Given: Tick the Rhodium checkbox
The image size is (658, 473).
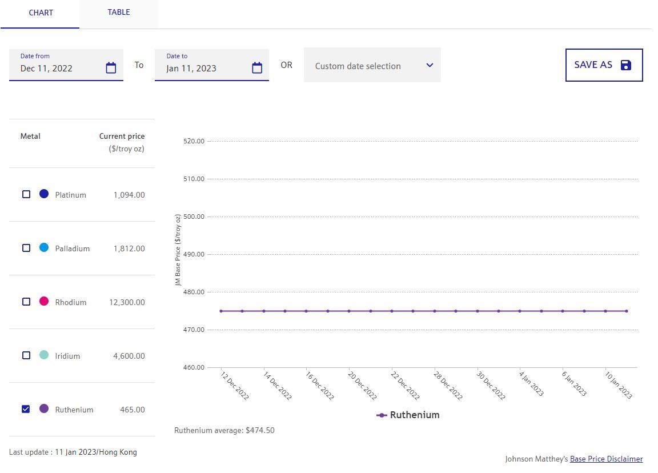Looking at the screenshot, I should pos(26,302).
